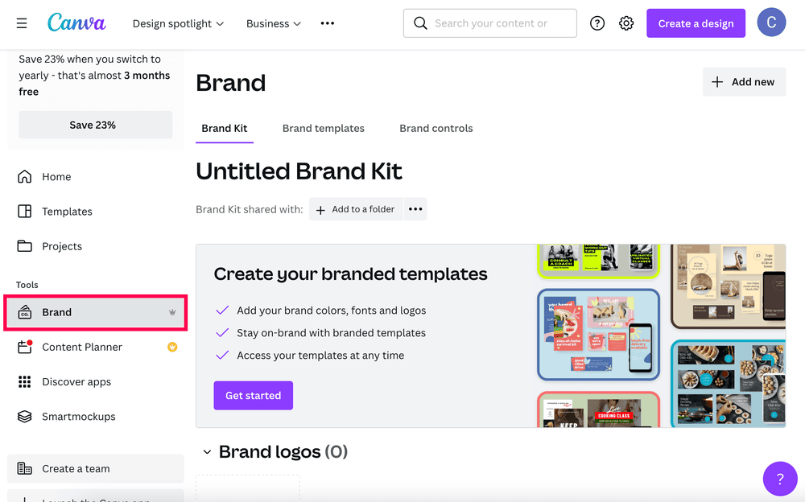The width and height of the screenshot is (805, 502).
Task: Open Content Planner from the sidebar
Action: tap(82, 347)
